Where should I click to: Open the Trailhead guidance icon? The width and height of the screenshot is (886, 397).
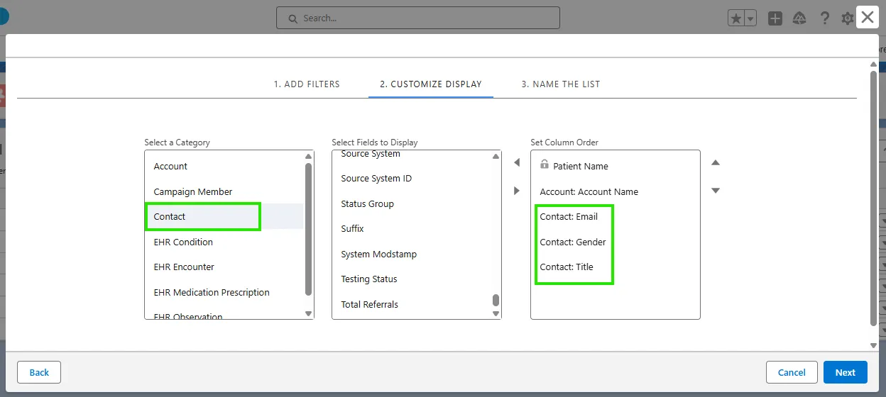click(799, 18)
